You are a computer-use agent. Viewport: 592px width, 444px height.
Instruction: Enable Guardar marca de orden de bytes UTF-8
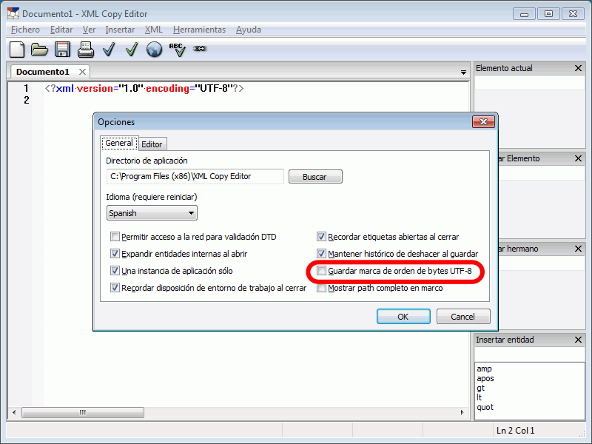coord(321,271)
